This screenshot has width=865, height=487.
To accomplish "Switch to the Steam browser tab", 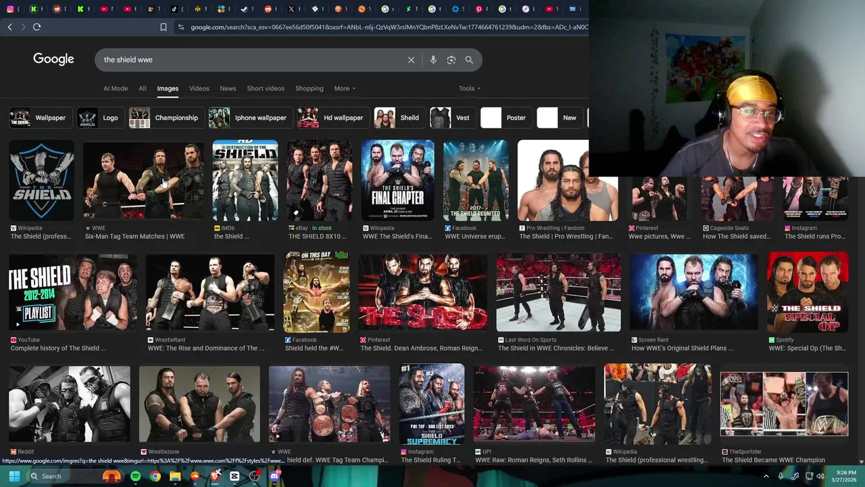I will [x=244, y=9].
